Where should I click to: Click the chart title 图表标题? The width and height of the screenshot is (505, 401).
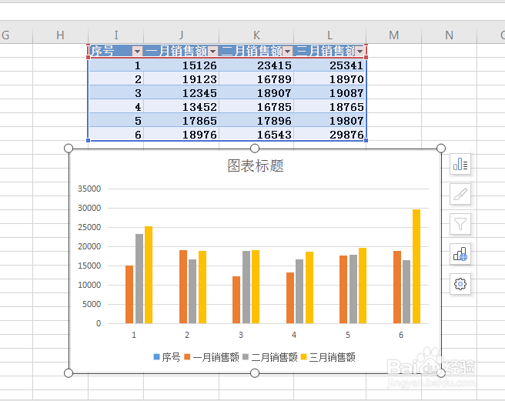pos(256,166)
